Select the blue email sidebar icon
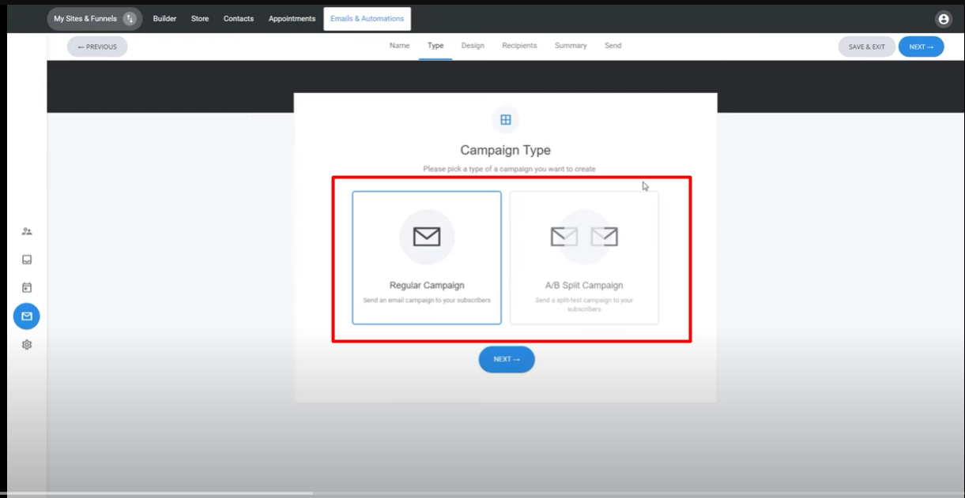The width and height of the screenshot is (965, 498). click(x=27, y=316)
